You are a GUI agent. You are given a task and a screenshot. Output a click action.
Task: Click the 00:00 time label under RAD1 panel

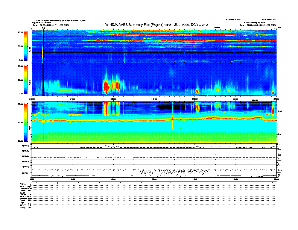point(32,99)
